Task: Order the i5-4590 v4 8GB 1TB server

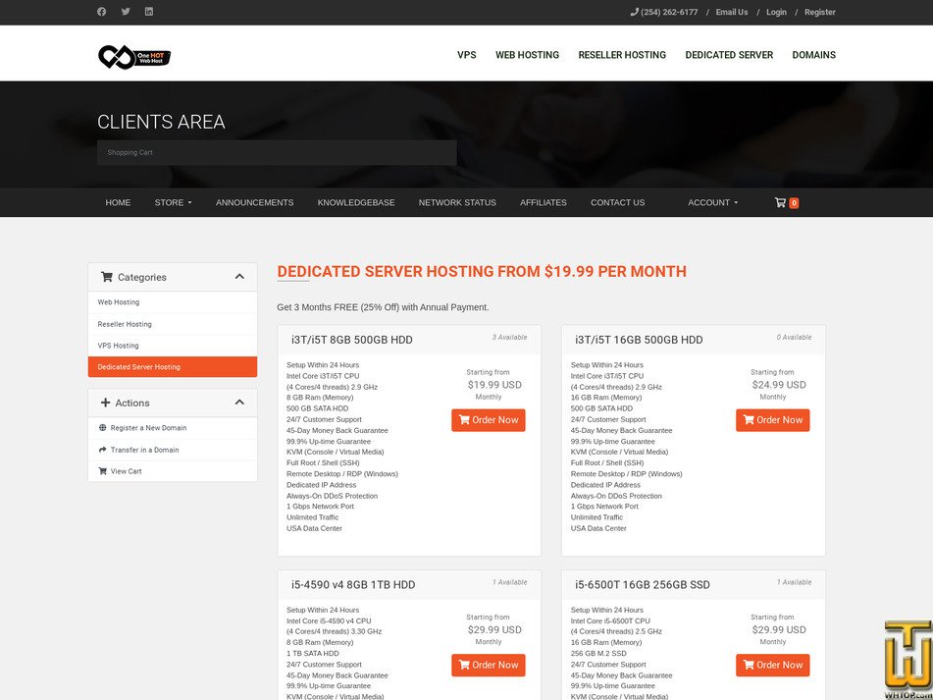Action: click(489, 665)
